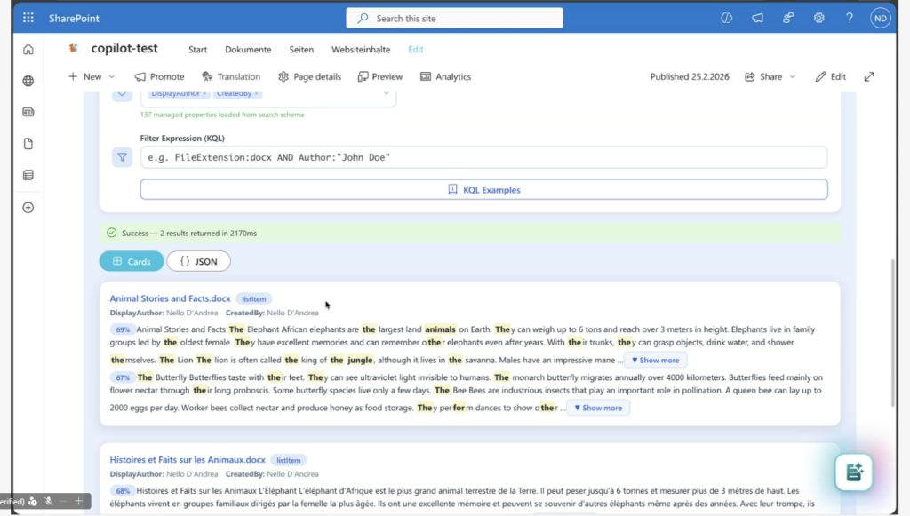Open the megaphone feedback icon

[757, 18]
